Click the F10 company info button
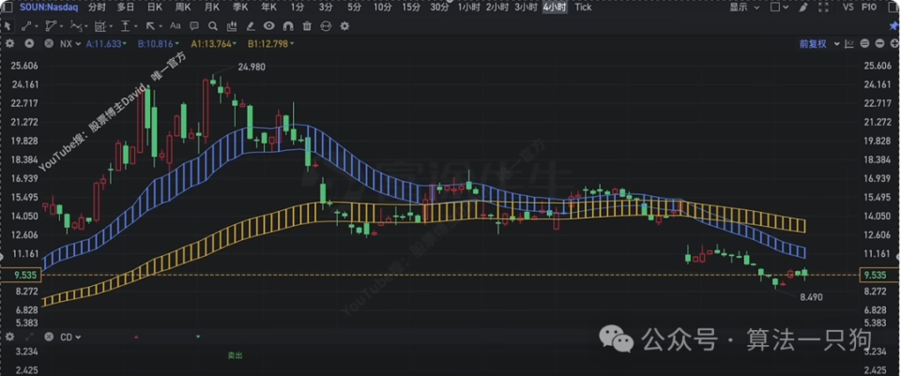Image resolution: width=901 pixels, height=376 pixels. tap(868, 8)
